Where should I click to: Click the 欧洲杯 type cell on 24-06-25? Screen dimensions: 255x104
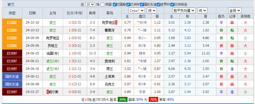pyautogui.click(x=12, y=53)
